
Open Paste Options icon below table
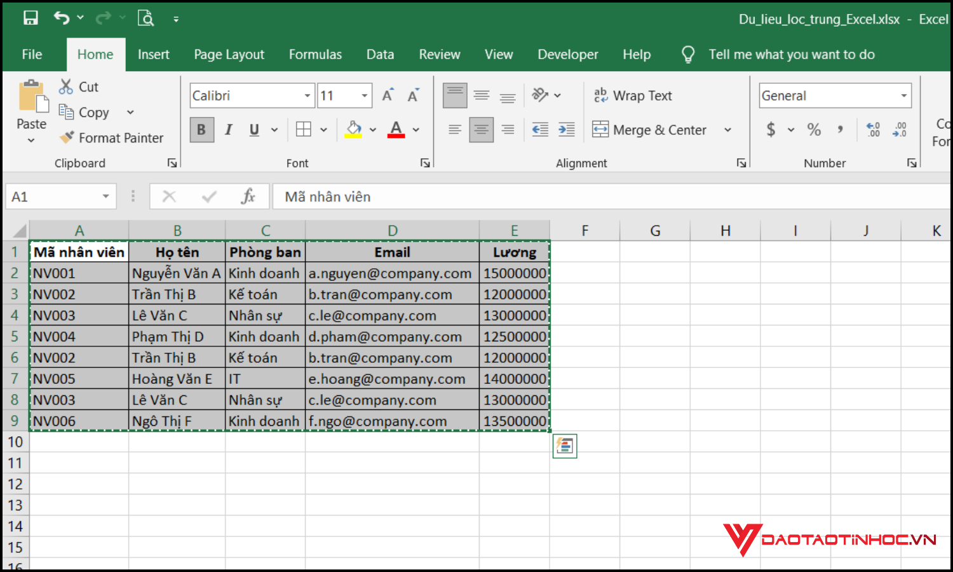tap(565, 446)
